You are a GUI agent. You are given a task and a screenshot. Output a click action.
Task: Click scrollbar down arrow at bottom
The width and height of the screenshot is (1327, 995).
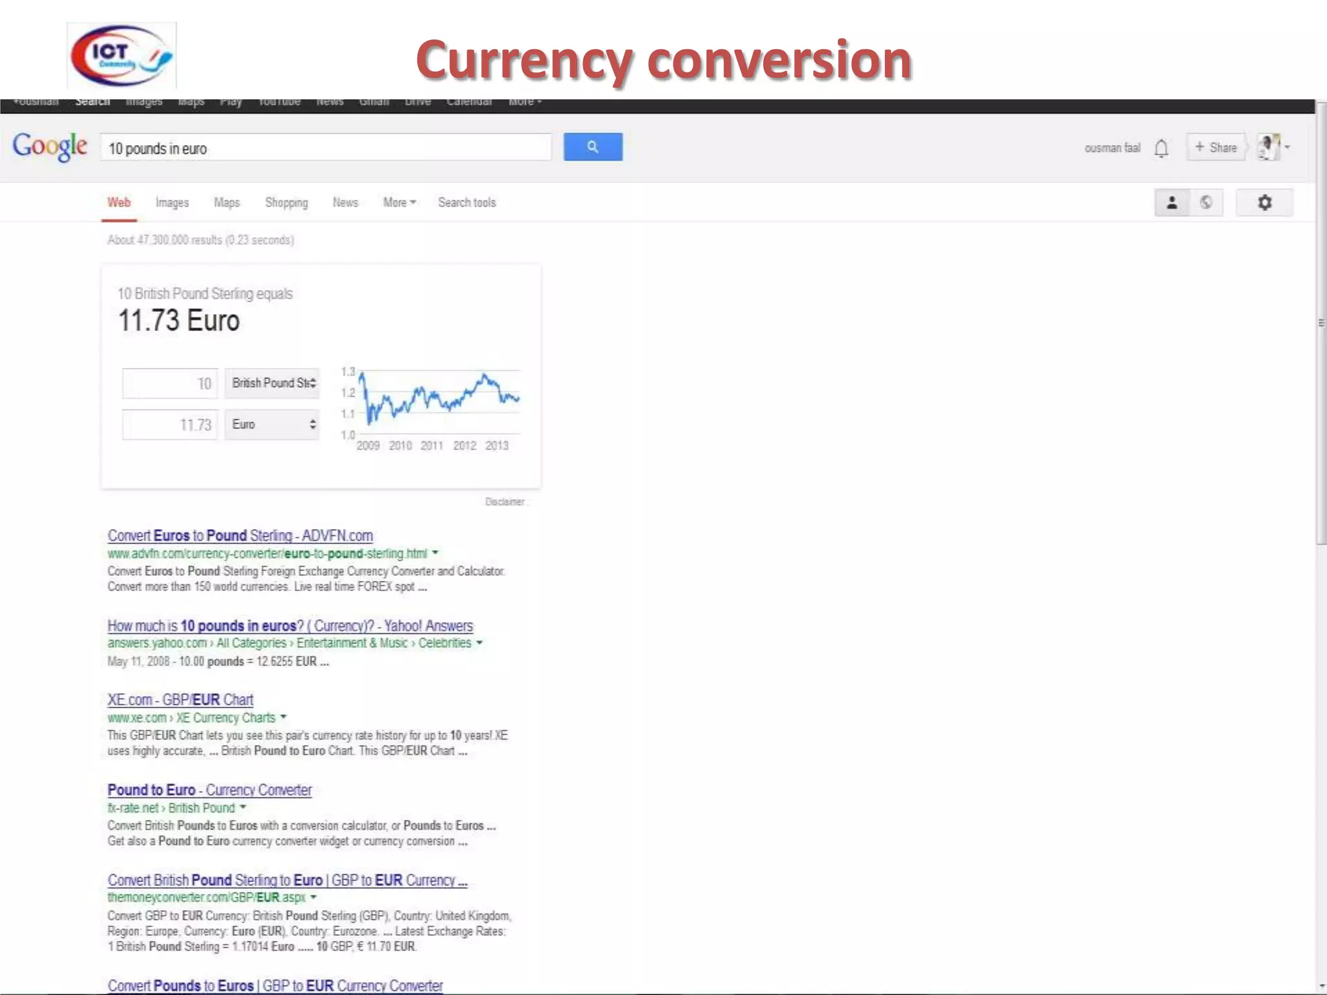(x=1321, y=987)
